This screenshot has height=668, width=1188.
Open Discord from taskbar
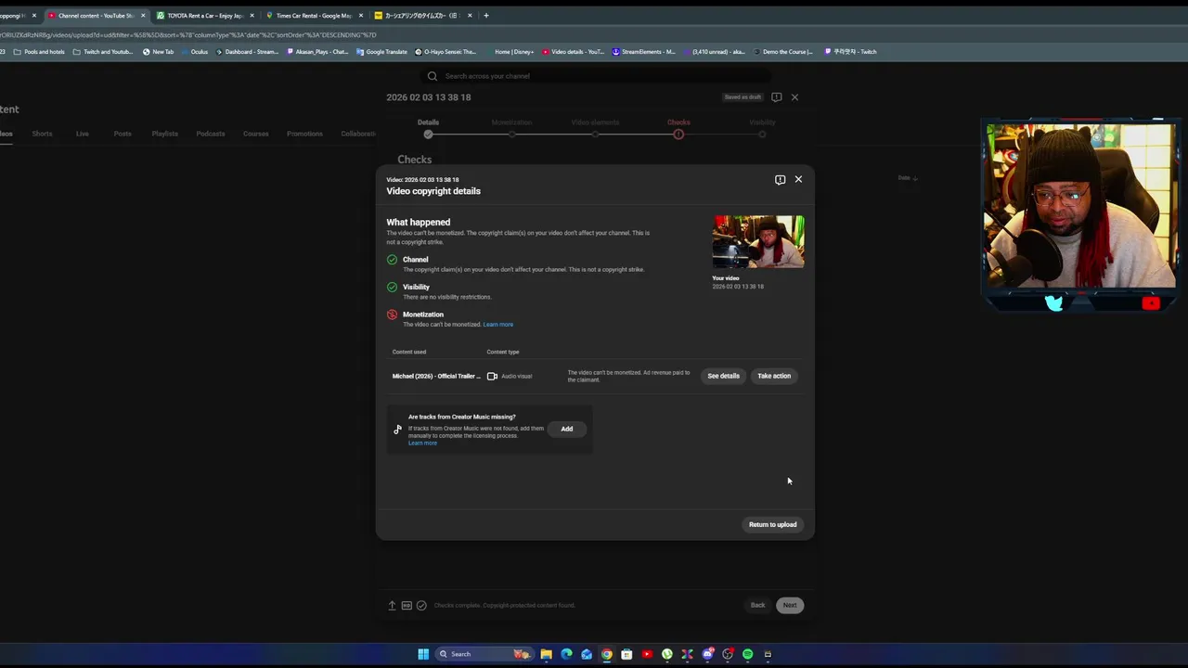tap(707, 654)
